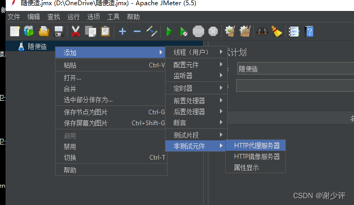Expand the 非测试元件 submenu
Screen dimensions: 354x205
click(x=195, y=146)
